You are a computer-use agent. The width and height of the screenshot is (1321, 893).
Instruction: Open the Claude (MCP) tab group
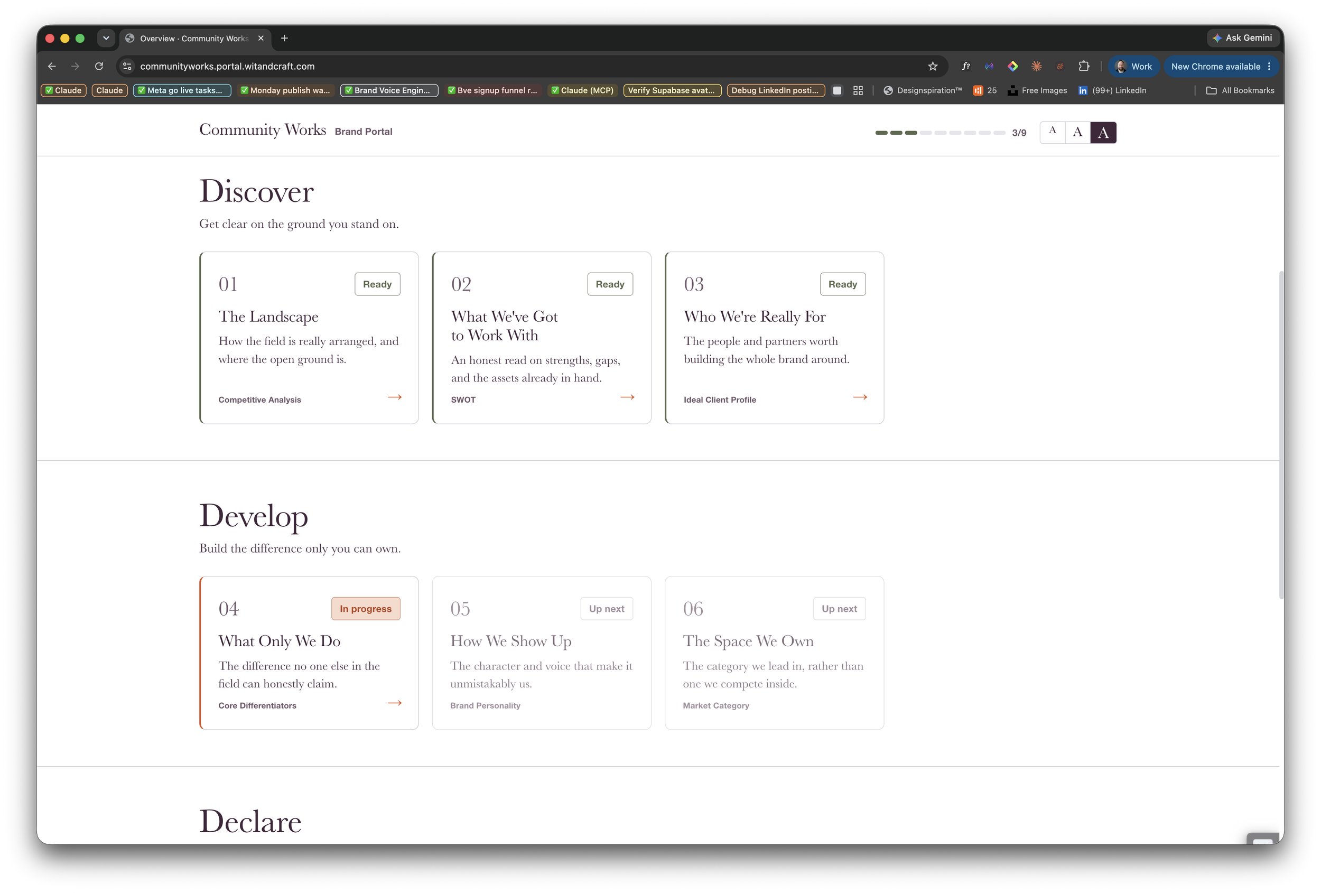582,90
